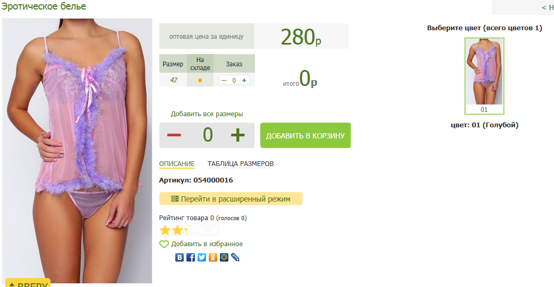
Task: Click large red minus for all sizes
Action: (174, 135)
